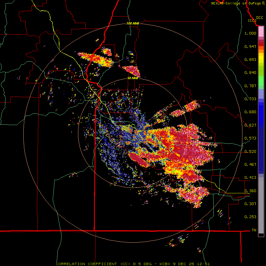
Task: Click the 0.413 color scale value
Action: pyautogui.click(x=250, y=178)
